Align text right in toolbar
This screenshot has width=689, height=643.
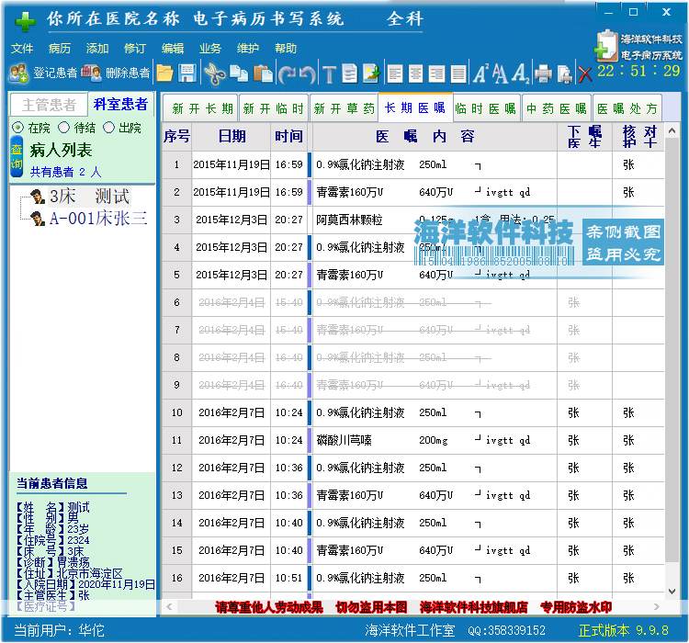(x=436, y=73)
